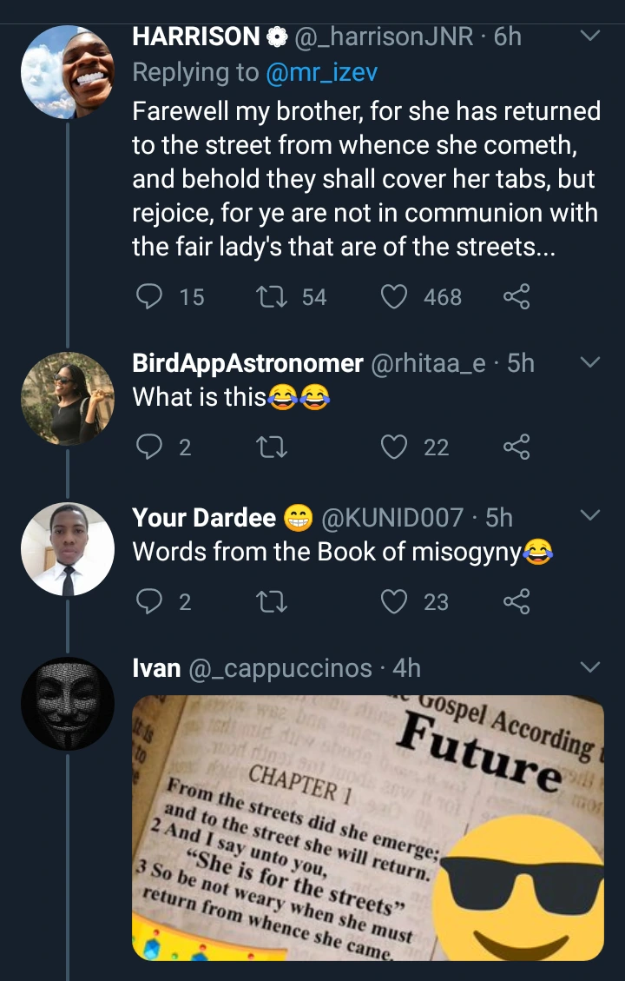Reply to BirdAppAstronomer's tweet
The image size is (625, 981).
[150, 447]
